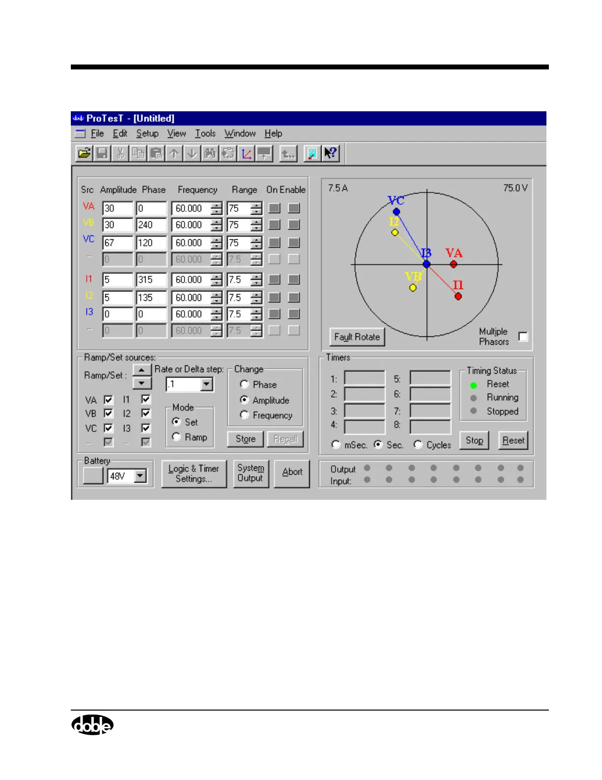
Task: Click the context help arrow-question icon
Action: click(x=331, y=153)
